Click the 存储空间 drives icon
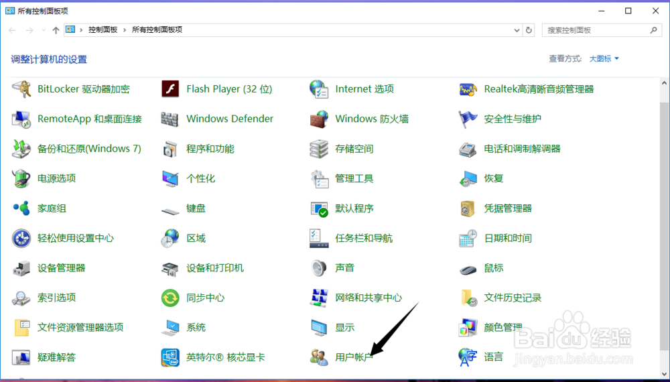 click(x=319, y=149)
